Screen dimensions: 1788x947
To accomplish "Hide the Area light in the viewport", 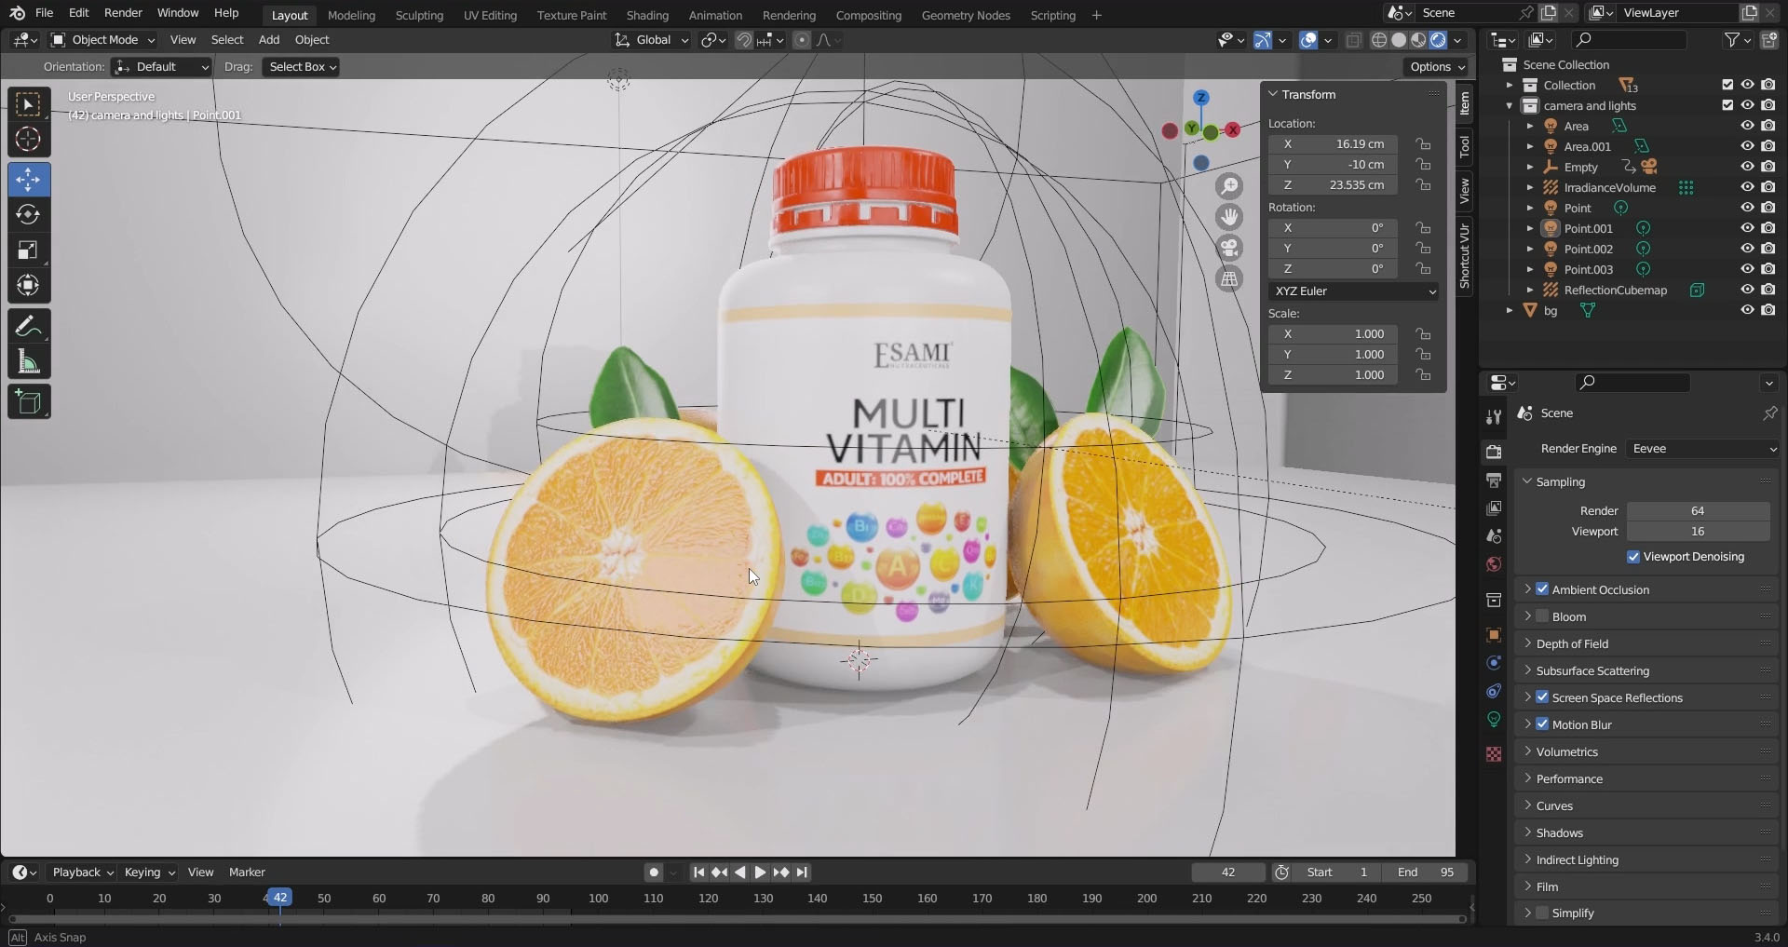I will click(x=1748, y=126).
